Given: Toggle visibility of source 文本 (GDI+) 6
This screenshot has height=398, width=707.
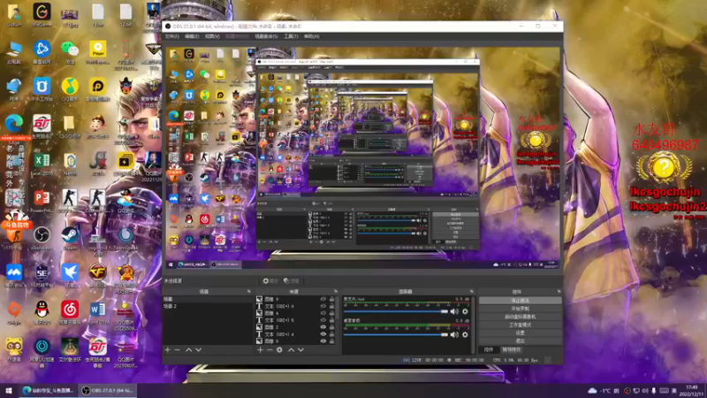Looking at the screenshot, I should click(323, 306).
